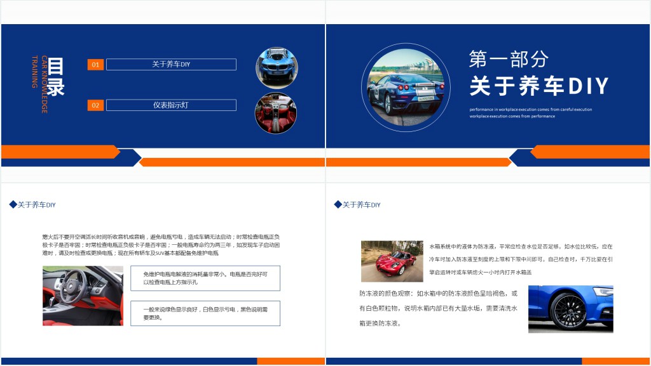Select the 防冻液的颜色观察 paragraph

[438, 308]
